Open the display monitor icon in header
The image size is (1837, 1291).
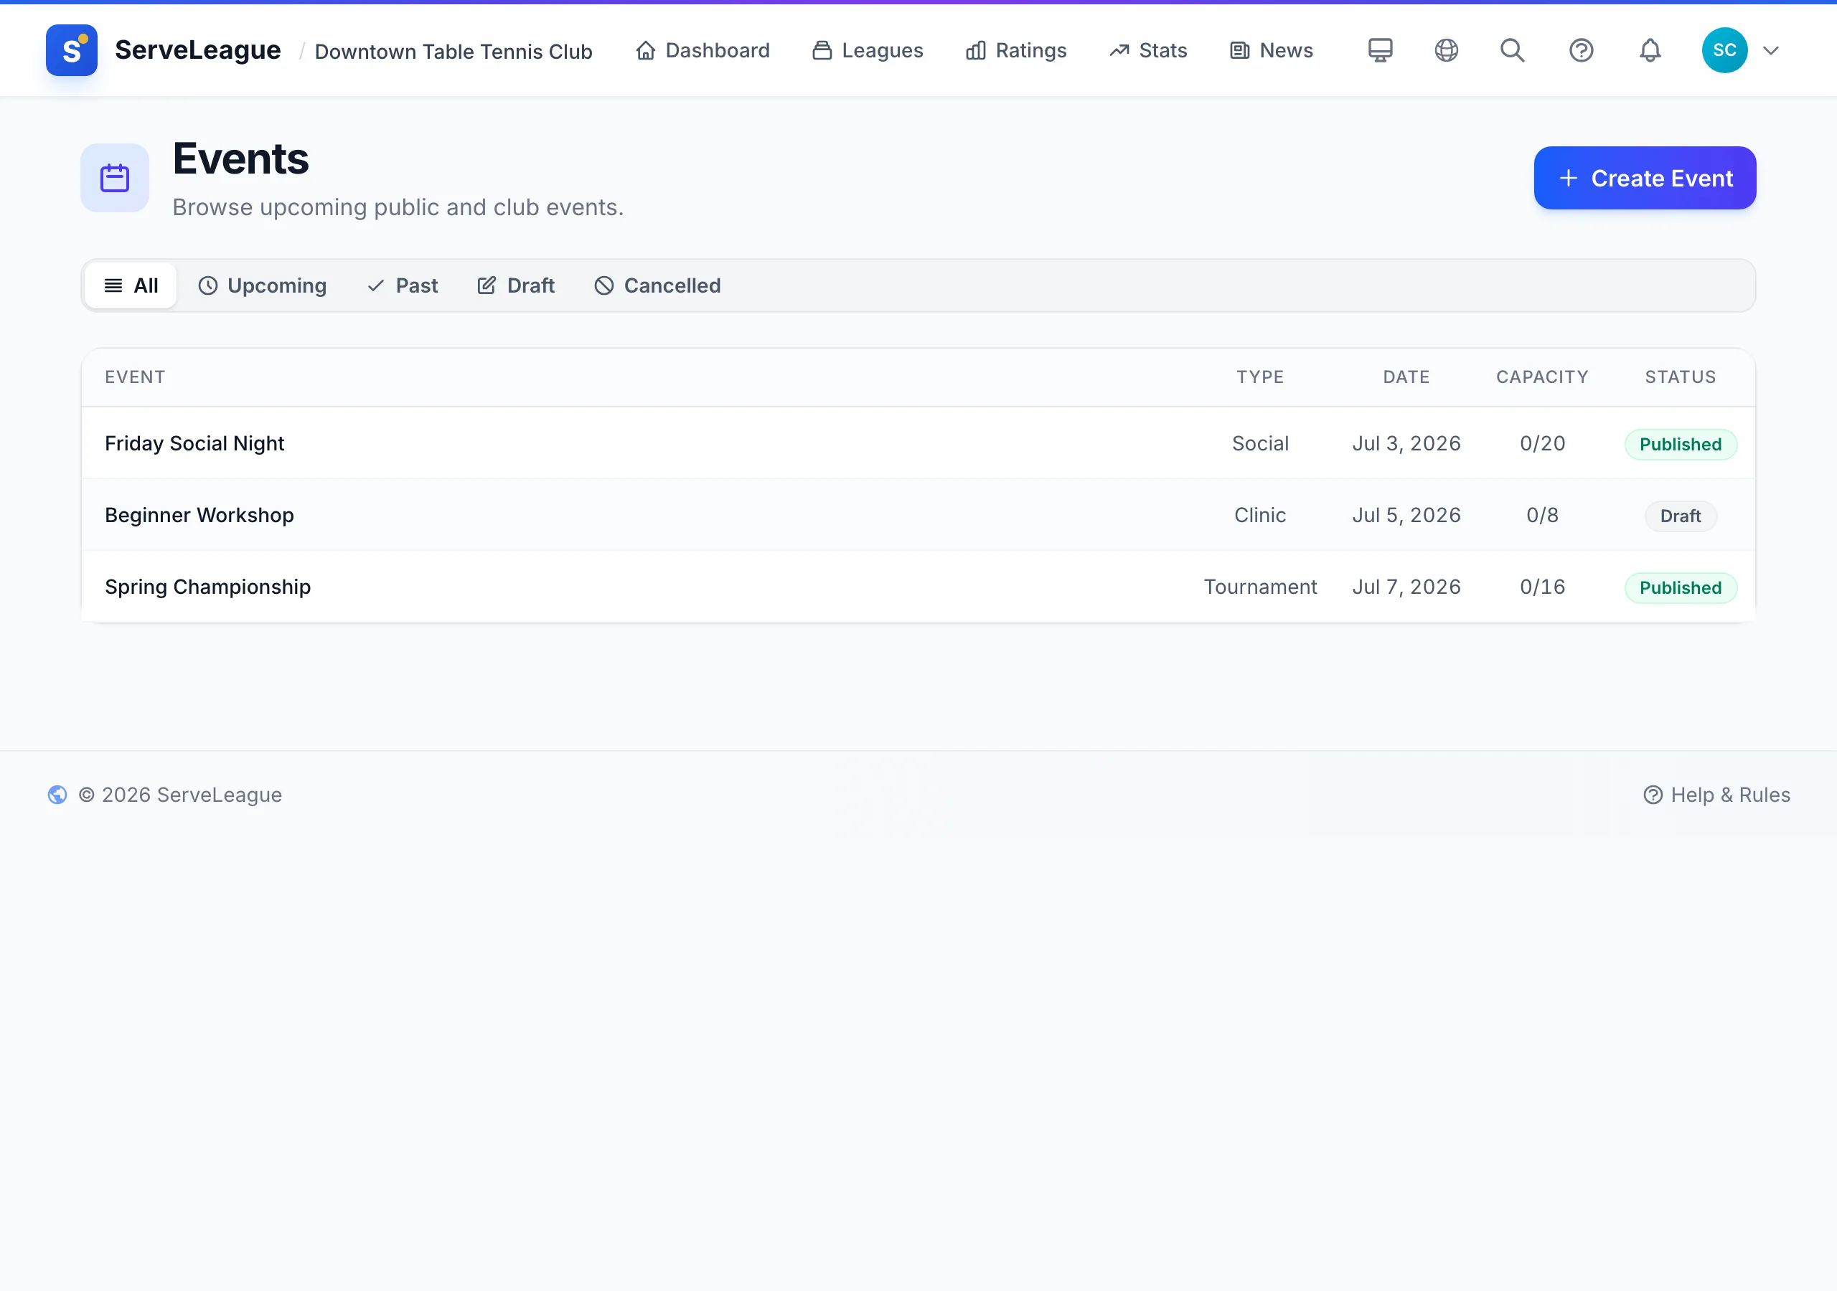(1380, 50)
